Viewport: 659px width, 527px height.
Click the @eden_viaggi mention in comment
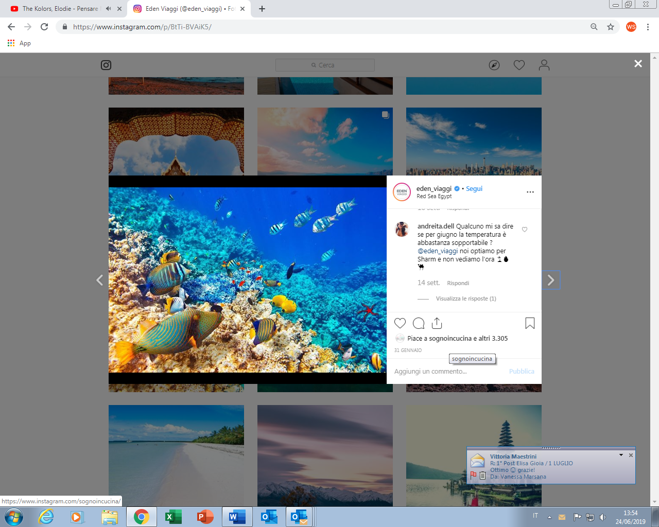click(438, 251)
